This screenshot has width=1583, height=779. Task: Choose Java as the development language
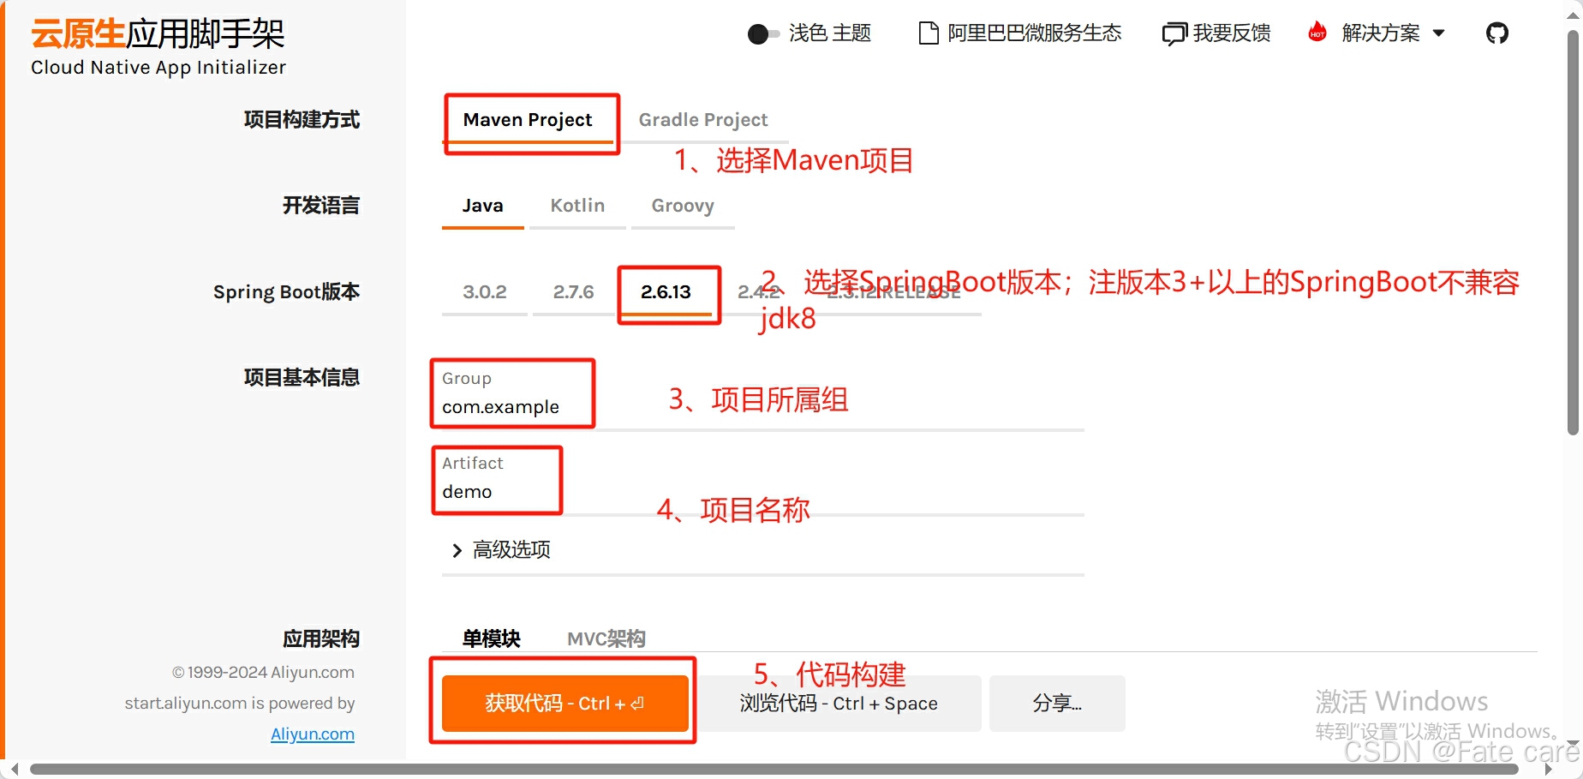tap(483, 207)
